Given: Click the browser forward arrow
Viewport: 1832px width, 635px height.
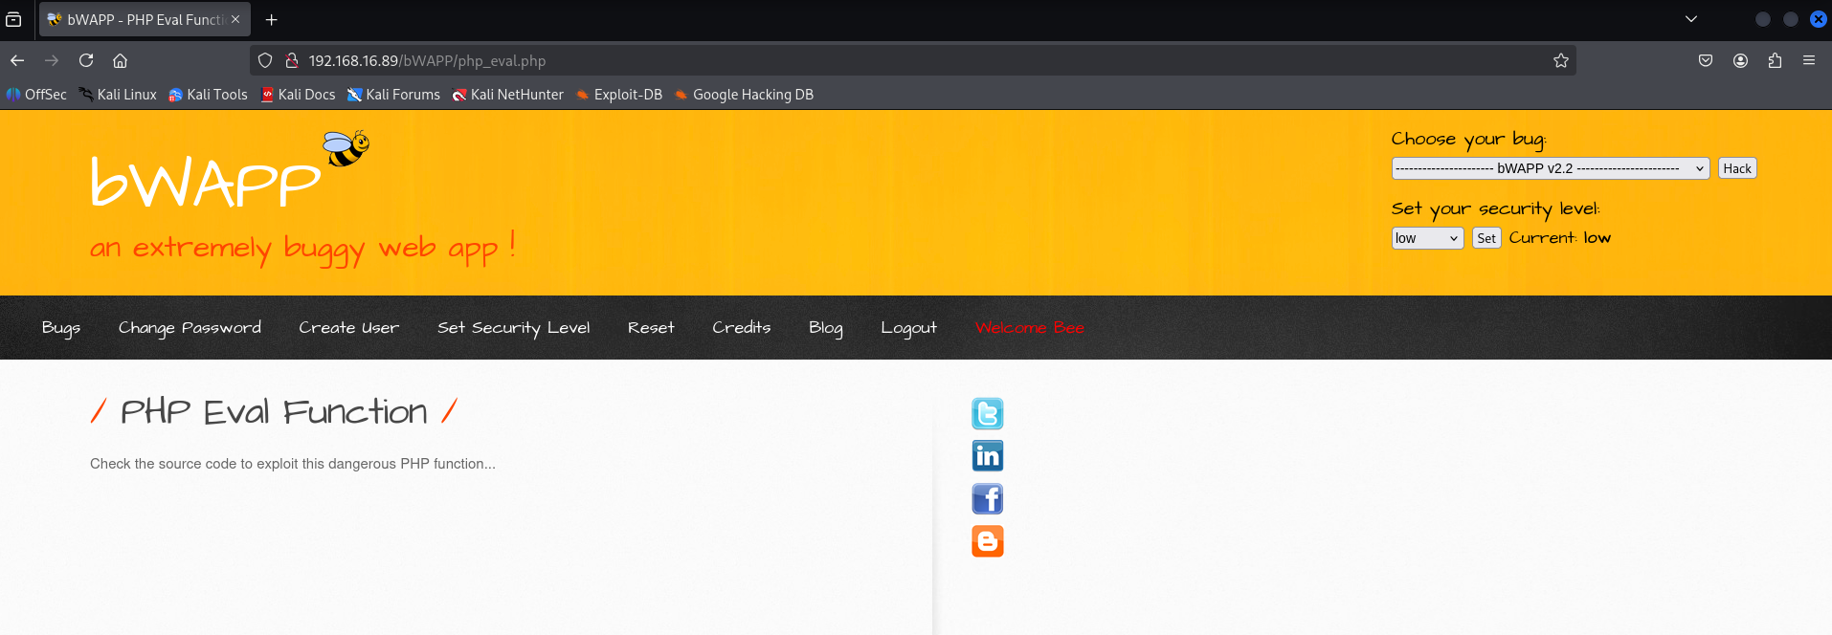Looking at the screenshot, I should pyautogui.click(x=52, y=60).
